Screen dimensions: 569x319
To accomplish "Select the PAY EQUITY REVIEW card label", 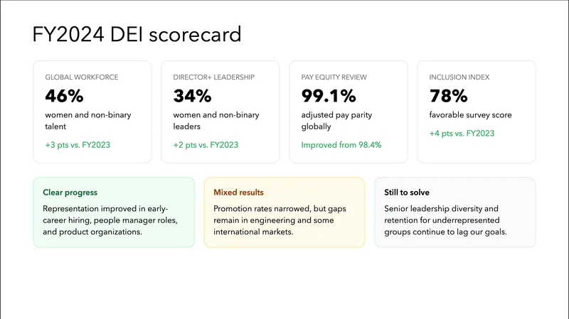I will (335, 77).
